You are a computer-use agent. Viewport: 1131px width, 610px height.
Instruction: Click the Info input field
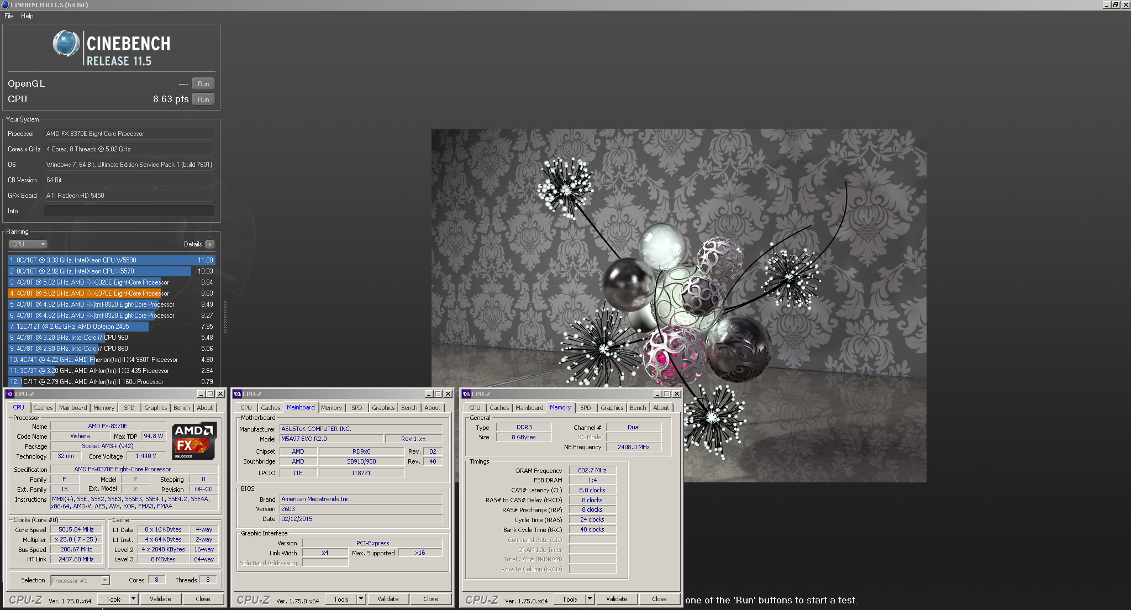[x=129, y=211]
